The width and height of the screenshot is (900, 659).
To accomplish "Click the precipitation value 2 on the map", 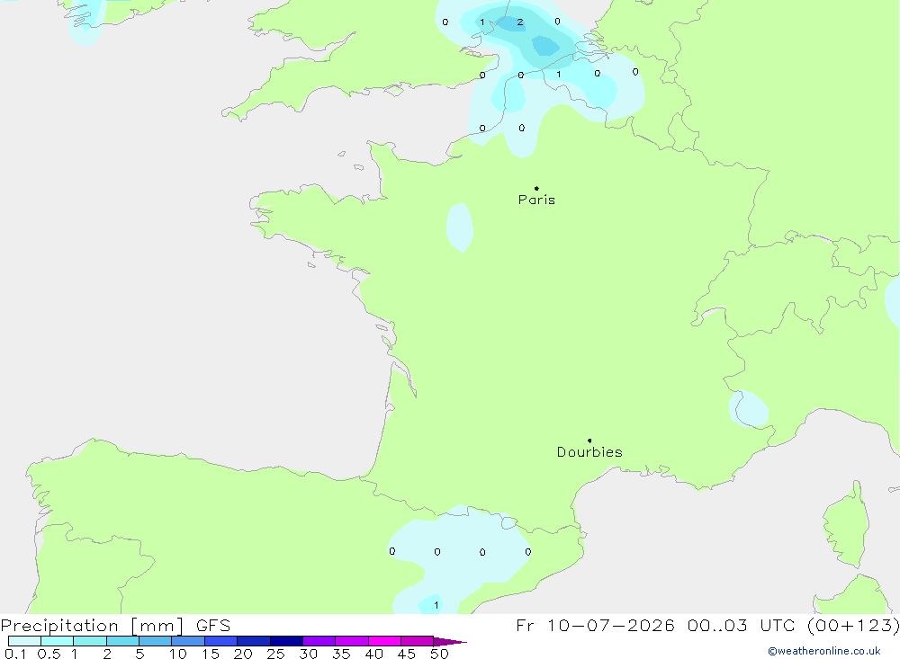I will (x=520, y=22).
